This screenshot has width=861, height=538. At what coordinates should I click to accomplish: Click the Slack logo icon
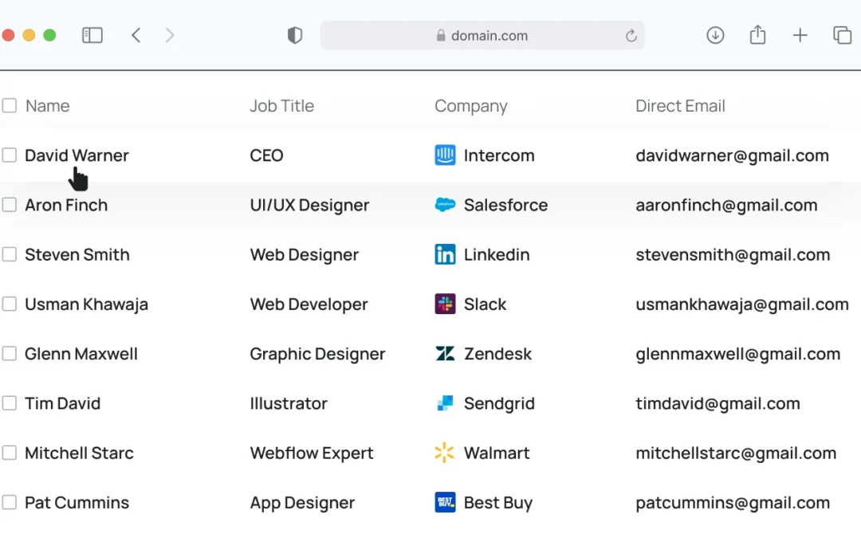pyautogui.click(x=445, y=304)
